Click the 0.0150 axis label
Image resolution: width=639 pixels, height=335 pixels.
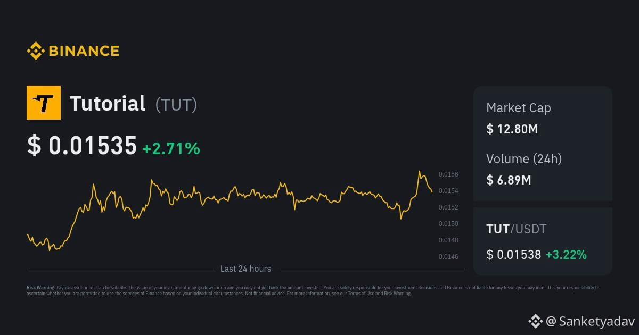tap(448, 224)
